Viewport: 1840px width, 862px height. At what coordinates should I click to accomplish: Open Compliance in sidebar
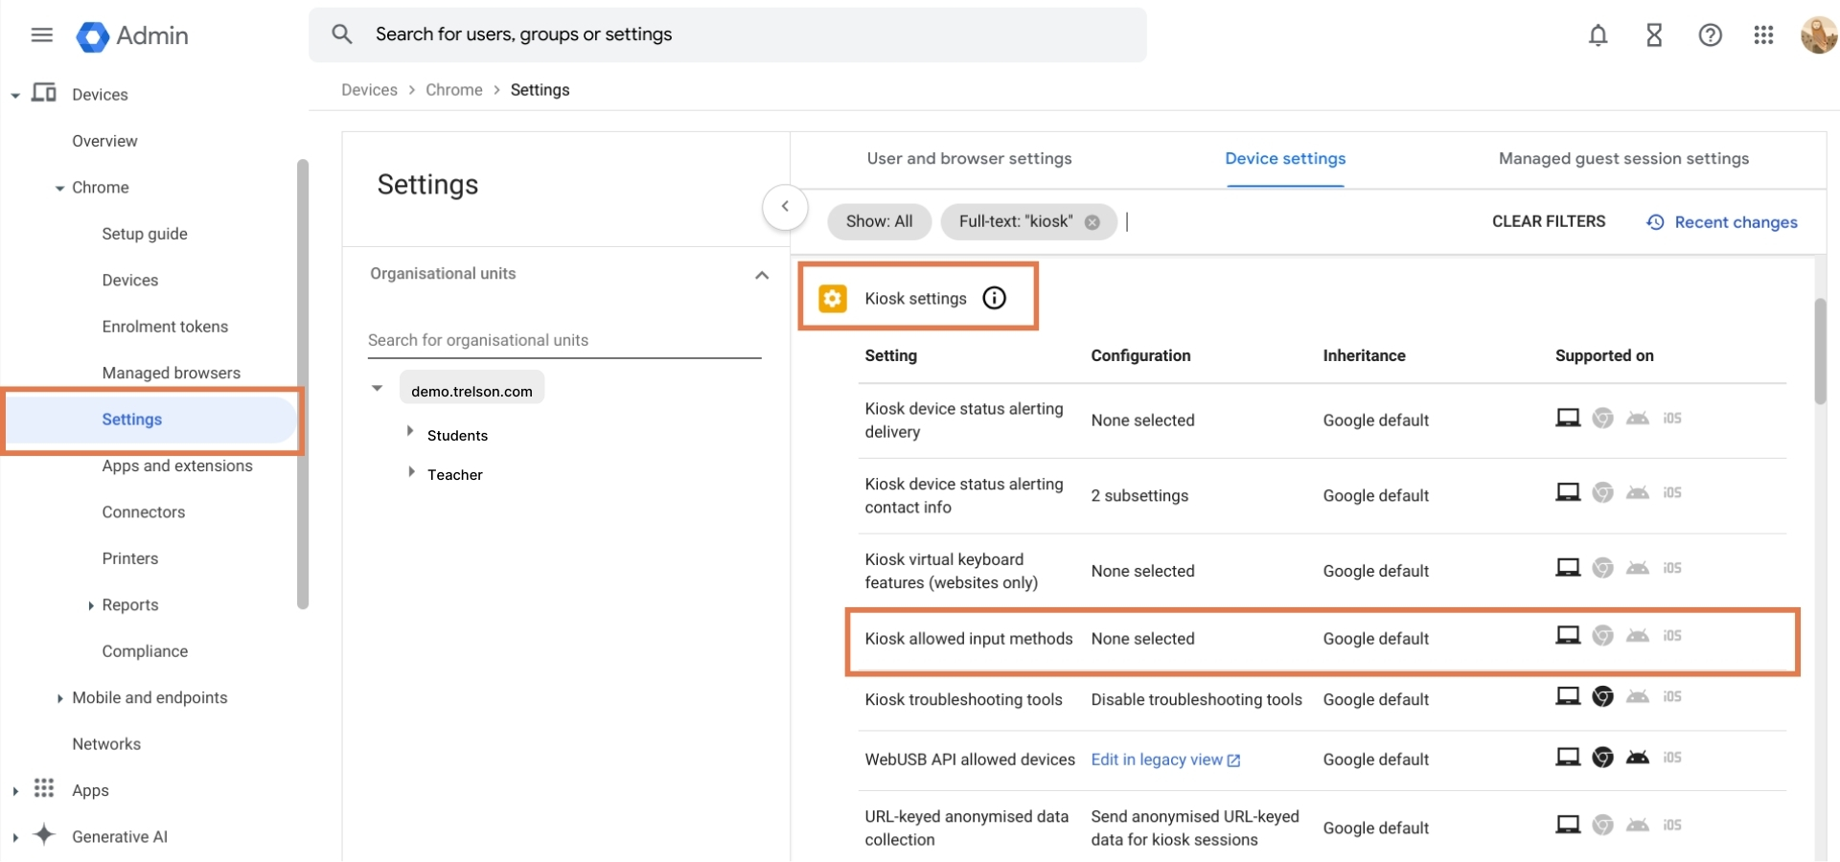tap(145, 651)
